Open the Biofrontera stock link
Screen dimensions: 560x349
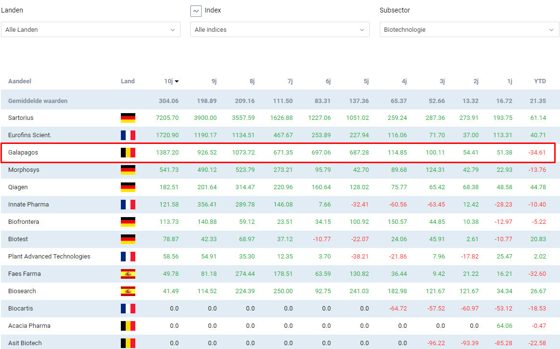click(x=24, y=222)
